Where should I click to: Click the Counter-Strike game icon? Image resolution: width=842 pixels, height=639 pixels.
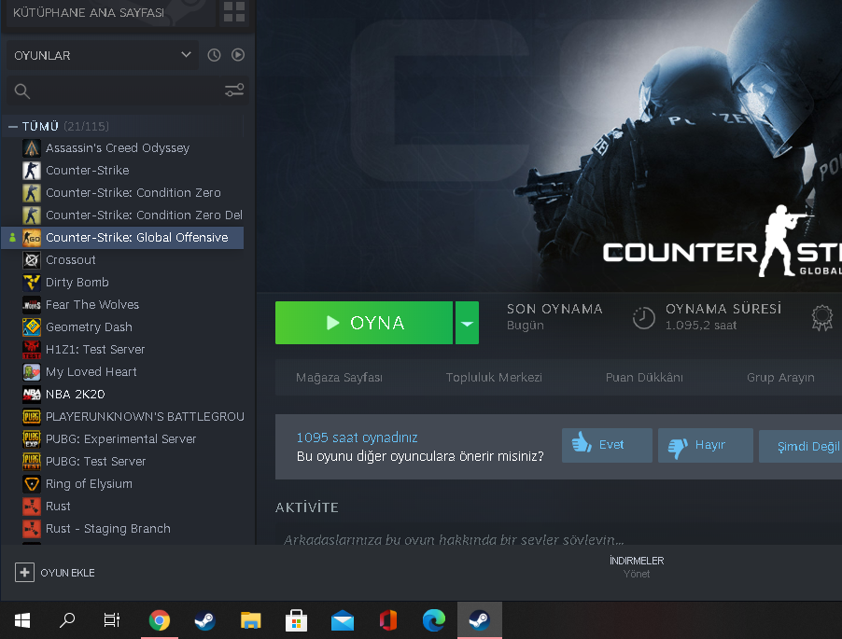click(x=32, y=170)
